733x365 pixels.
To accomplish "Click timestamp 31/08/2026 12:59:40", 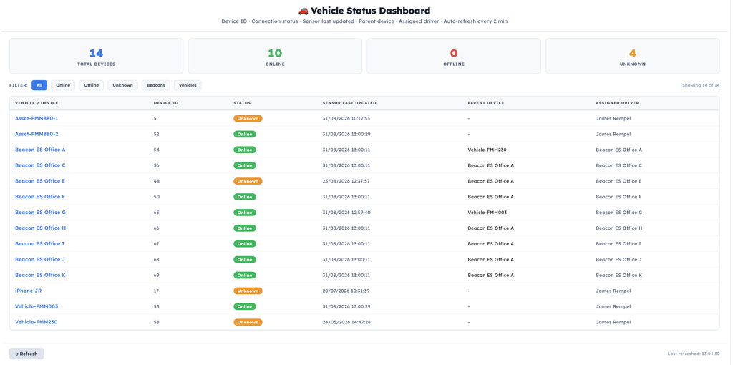I will [x=346, y=212].
